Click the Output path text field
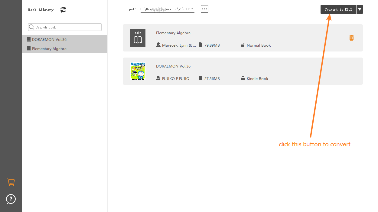The image size is (378, 212). [x=167, y=9]
